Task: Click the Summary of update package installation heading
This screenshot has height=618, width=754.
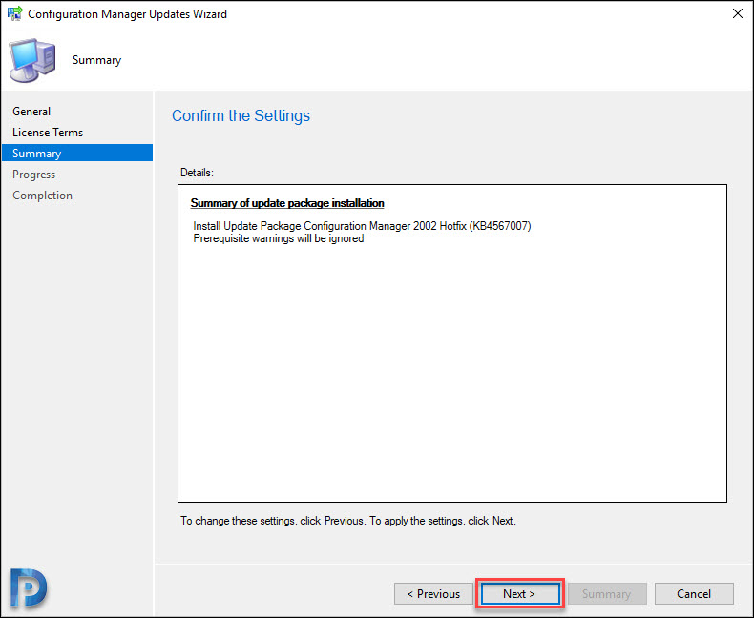Action: point(287,203)
